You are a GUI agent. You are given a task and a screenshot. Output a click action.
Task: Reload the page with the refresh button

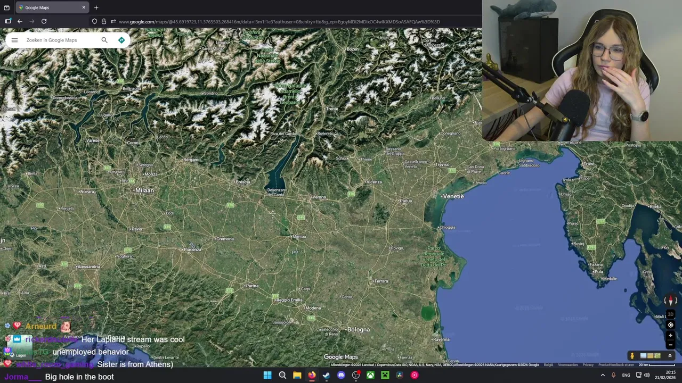click(x=44, y=21)
